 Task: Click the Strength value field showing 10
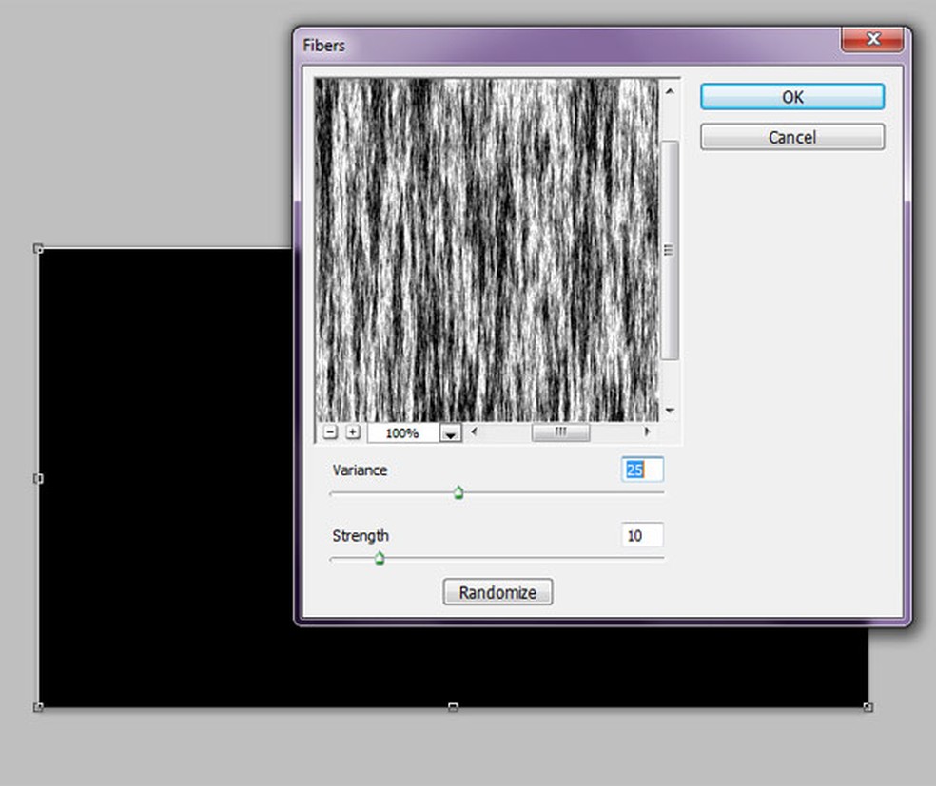click(x=642, y=535)
